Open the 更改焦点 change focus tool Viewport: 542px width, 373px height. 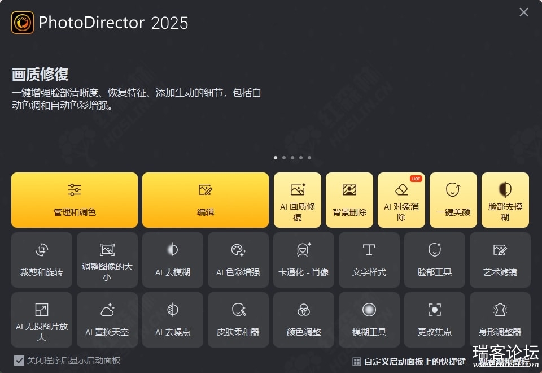point(435,320)
